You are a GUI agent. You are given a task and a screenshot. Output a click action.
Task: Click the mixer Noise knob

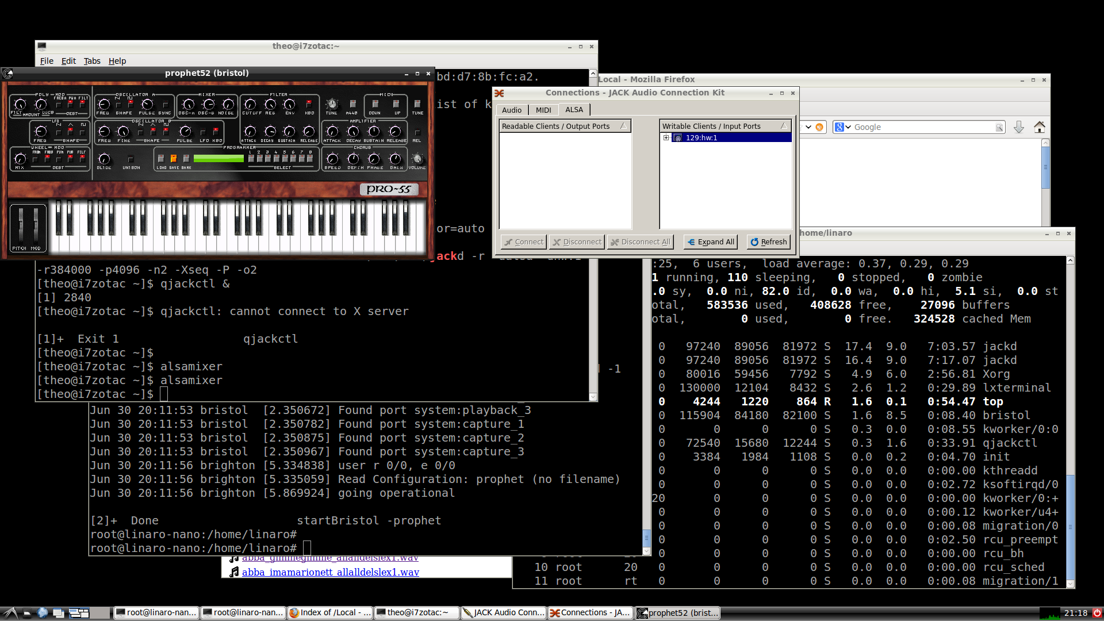tap(228, 104)
